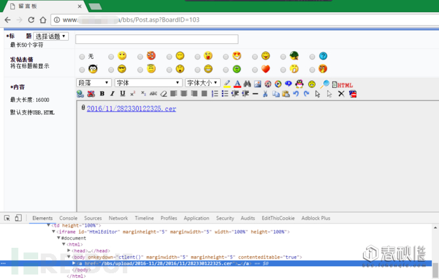This screenshot has height=279, width=439.
Task: Insert an image with the picture icon
Action: (x=258, y=83)
